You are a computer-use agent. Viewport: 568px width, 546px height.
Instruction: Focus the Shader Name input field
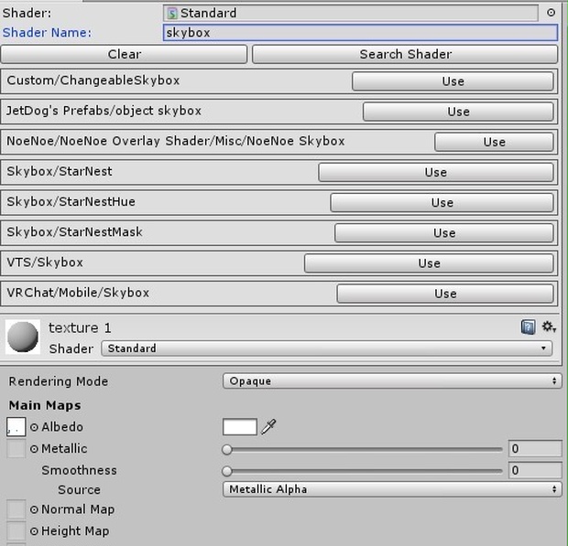(360, 33)
